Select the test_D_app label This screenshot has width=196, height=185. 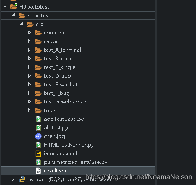point(57,76)
